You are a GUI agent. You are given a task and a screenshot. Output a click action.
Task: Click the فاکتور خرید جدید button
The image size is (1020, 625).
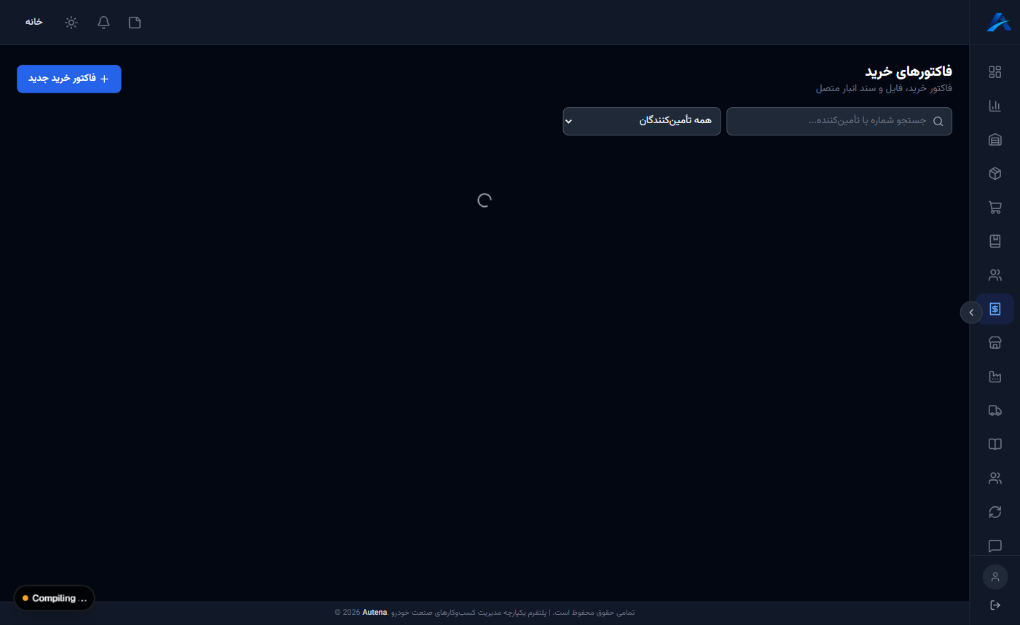point(69,79)
